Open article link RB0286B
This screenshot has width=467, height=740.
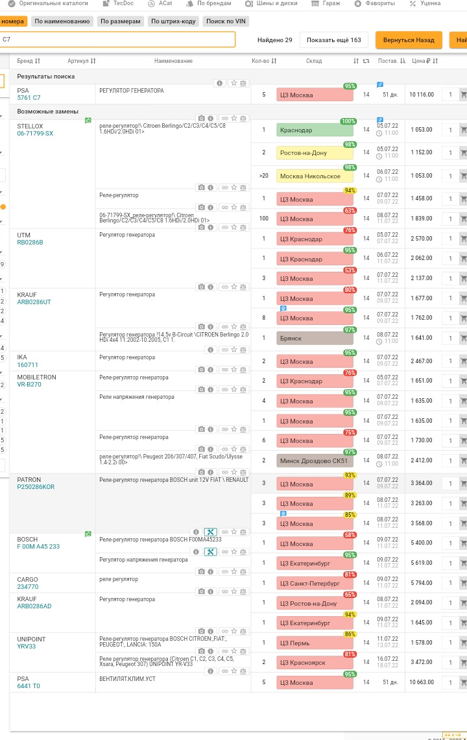point(30,242)
